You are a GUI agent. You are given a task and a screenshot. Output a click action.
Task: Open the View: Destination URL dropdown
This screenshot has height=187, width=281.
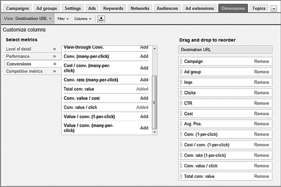coord(28,19)
